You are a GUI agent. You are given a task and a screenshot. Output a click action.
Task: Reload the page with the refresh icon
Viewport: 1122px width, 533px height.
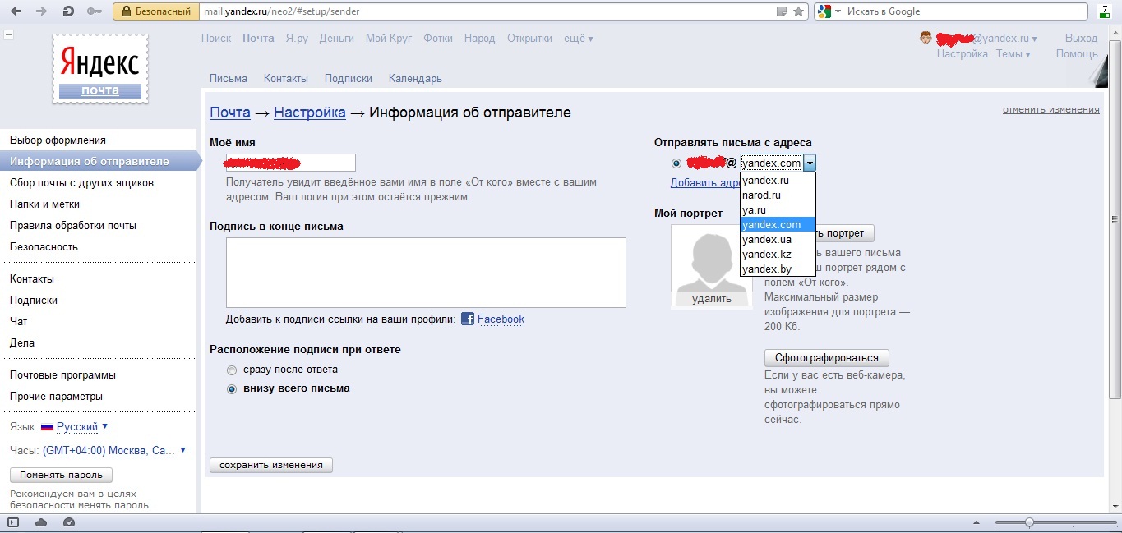69,11
